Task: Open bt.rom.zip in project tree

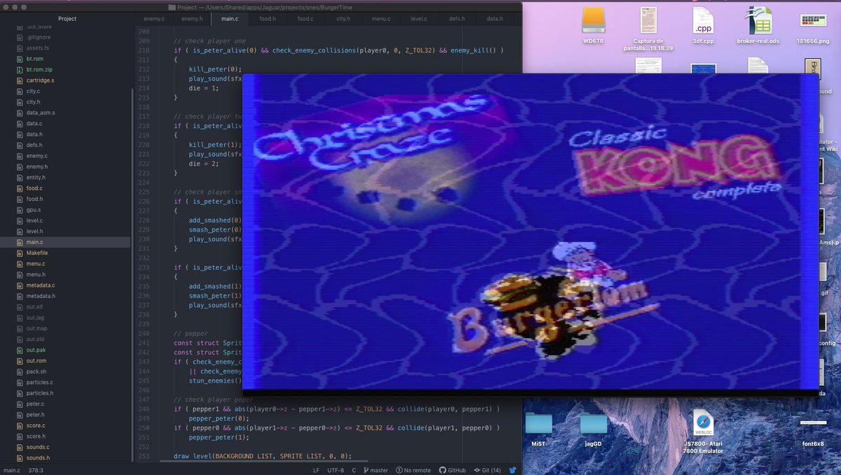Action: [x=39, y=69]
